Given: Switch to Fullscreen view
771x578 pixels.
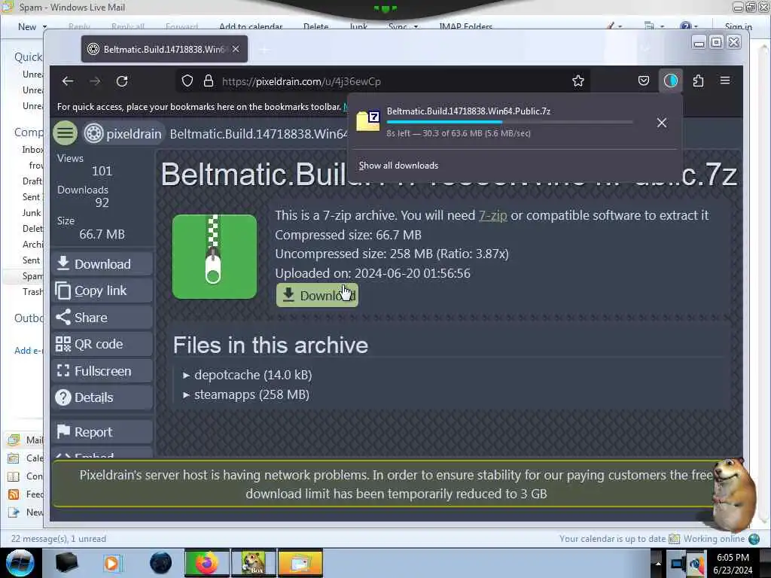Looking at the screenshot, I should click(x=102, y=371).
